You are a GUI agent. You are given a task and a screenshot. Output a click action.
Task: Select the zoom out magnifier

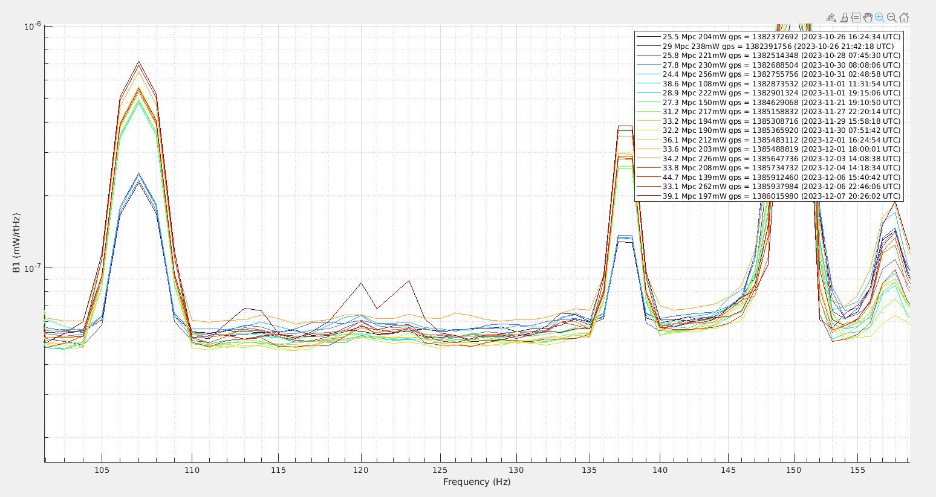pyautogui.click(x=892, y=18)
